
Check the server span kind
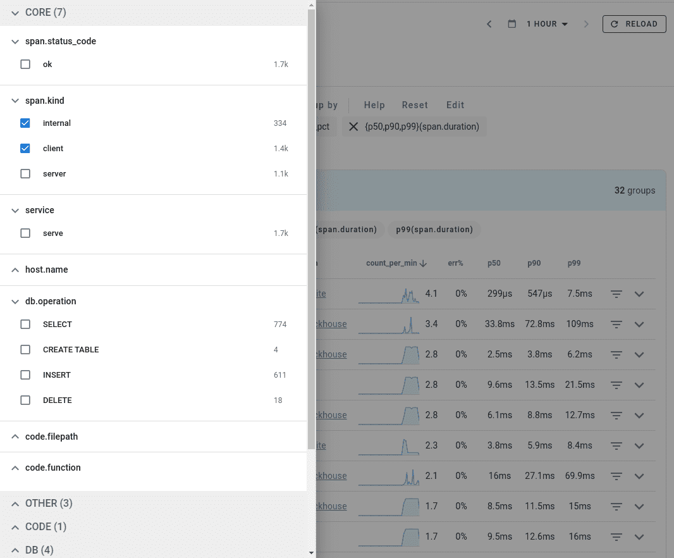coord(25,174)
